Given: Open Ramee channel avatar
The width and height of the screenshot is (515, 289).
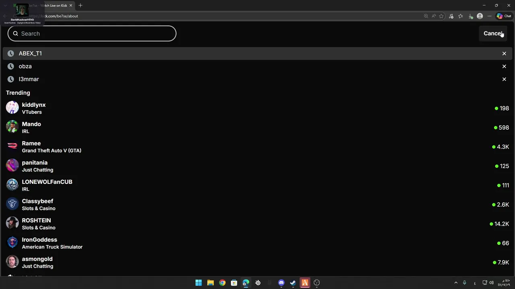Looking at the screenshot, I should pos(12,146).
